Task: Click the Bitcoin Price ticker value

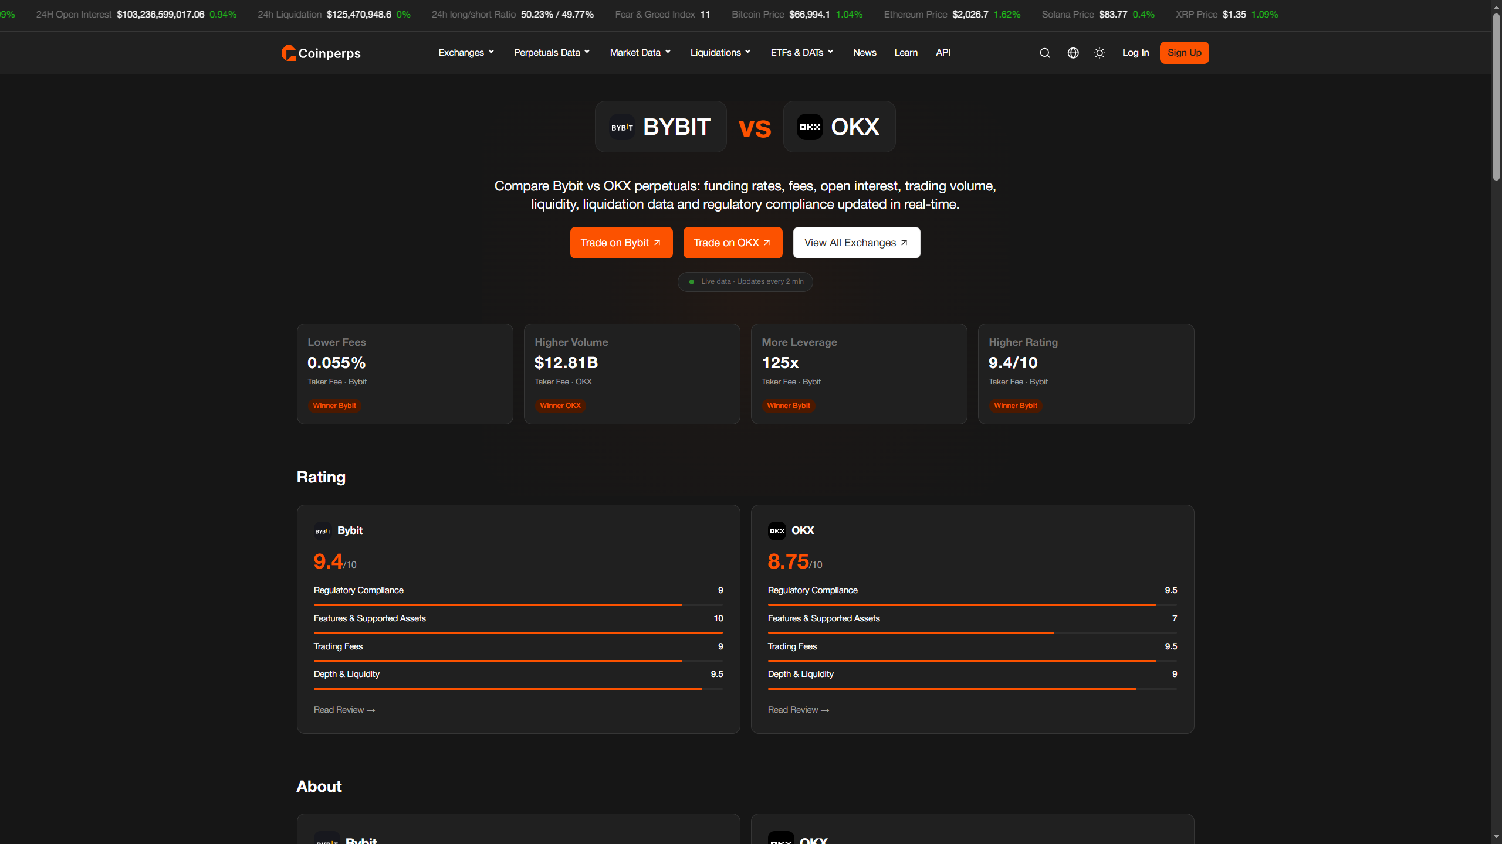Action: point(810,15)
